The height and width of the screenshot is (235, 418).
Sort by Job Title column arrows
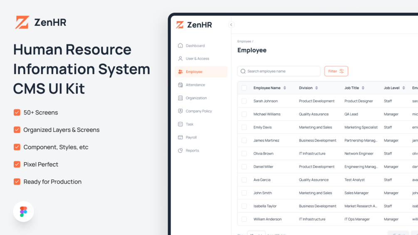point(363,88)
